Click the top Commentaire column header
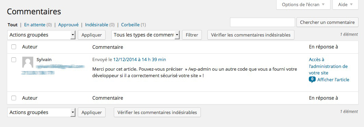364x127 pixels. [108, 47]
